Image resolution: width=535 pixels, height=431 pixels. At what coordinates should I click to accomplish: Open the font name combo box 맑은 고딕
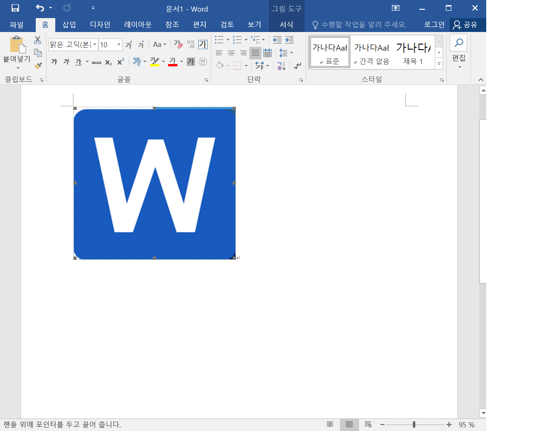[x=73, y=45]
